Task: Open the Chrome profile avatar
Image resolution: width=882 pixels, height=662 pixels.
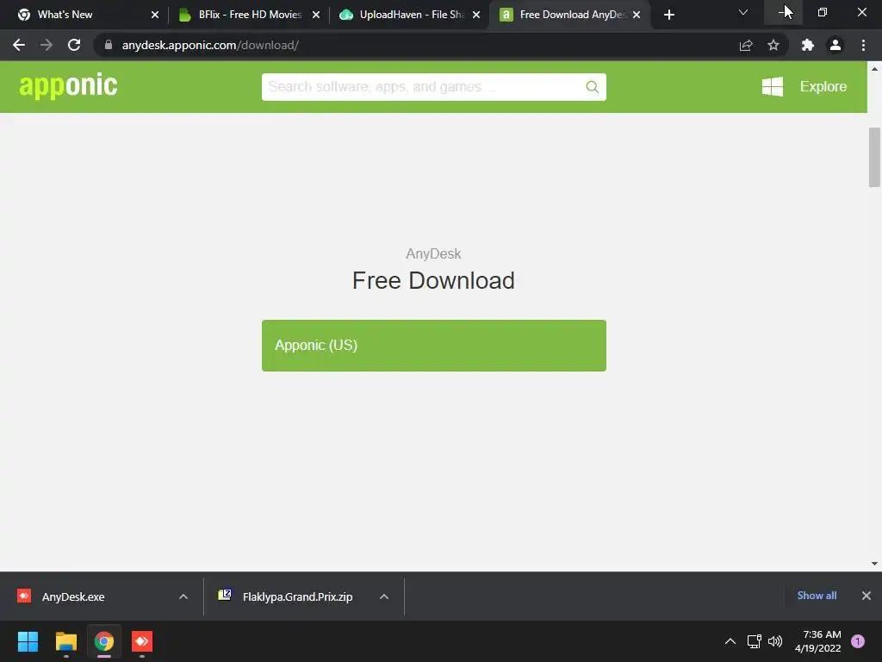Action: tap(835, 45)
